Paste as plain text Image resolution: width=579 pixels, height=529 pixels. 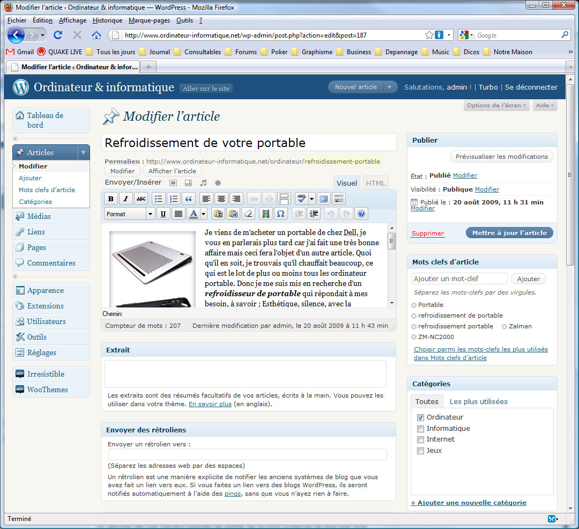click(218, 214)
